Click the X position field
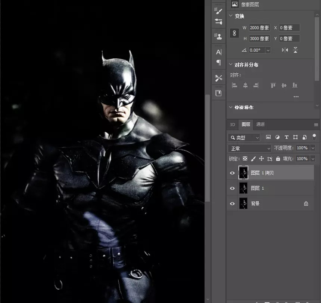The height and width of the screenshot is (303, 321). coord(289,28)
